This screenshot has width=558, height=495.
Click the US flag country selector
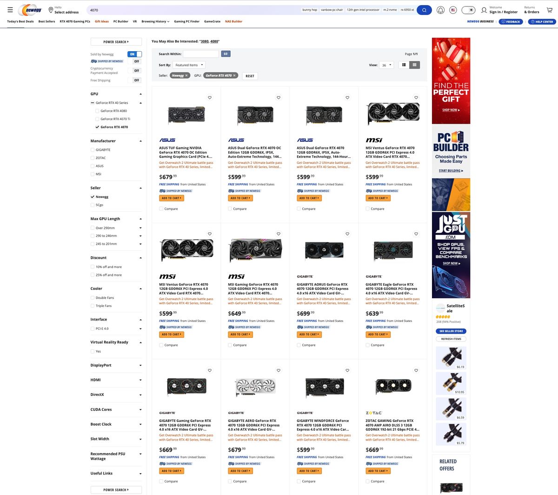click(453, 10)
